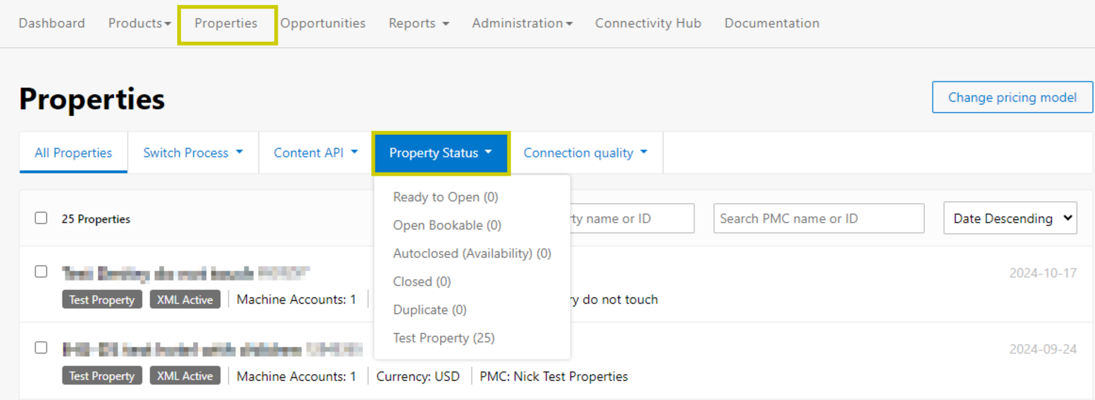Open the Opportunities page

coord(323,23)
